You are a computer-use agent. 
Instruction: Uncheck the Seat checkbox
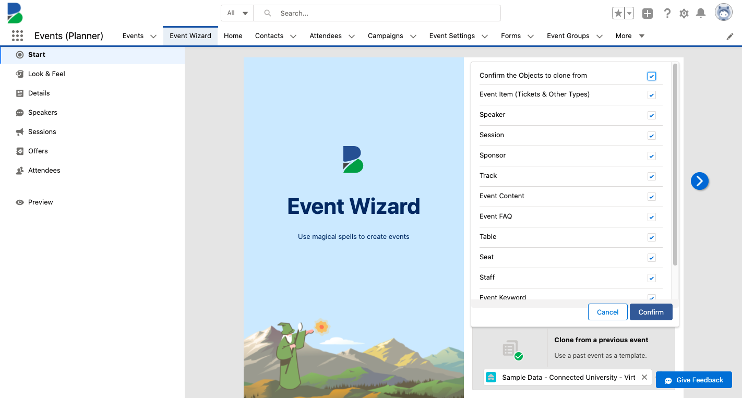pyautogui.click(x=652, y=258)
